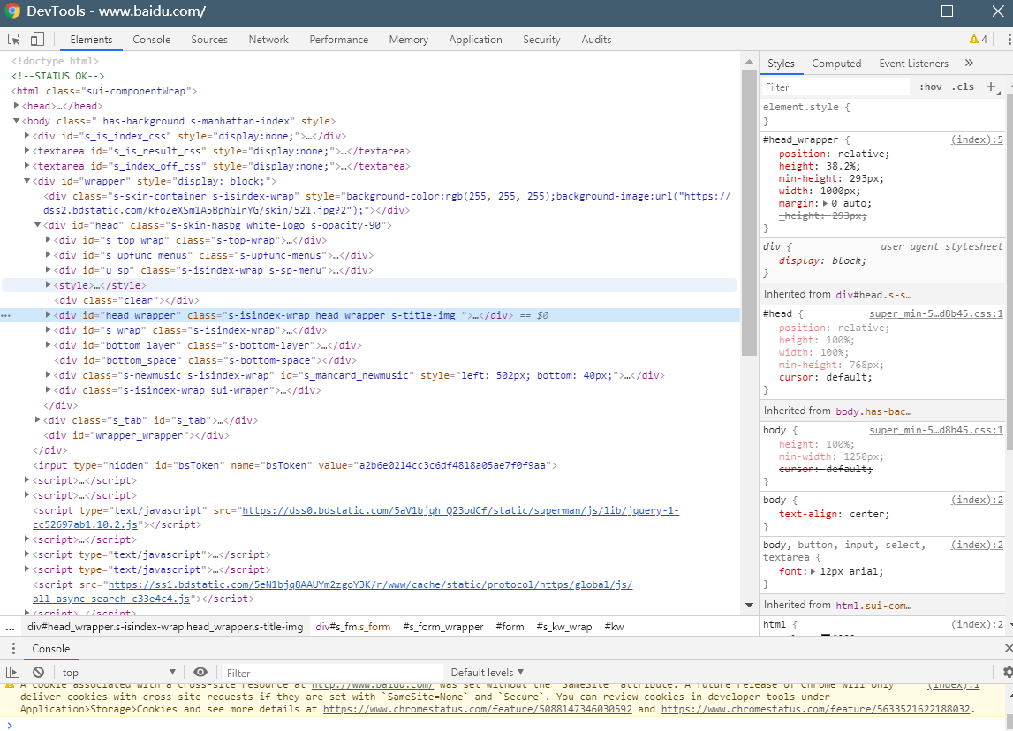Open the Computed styles tab
Viewport: 1013px width, 731px height.
[836, 64]
